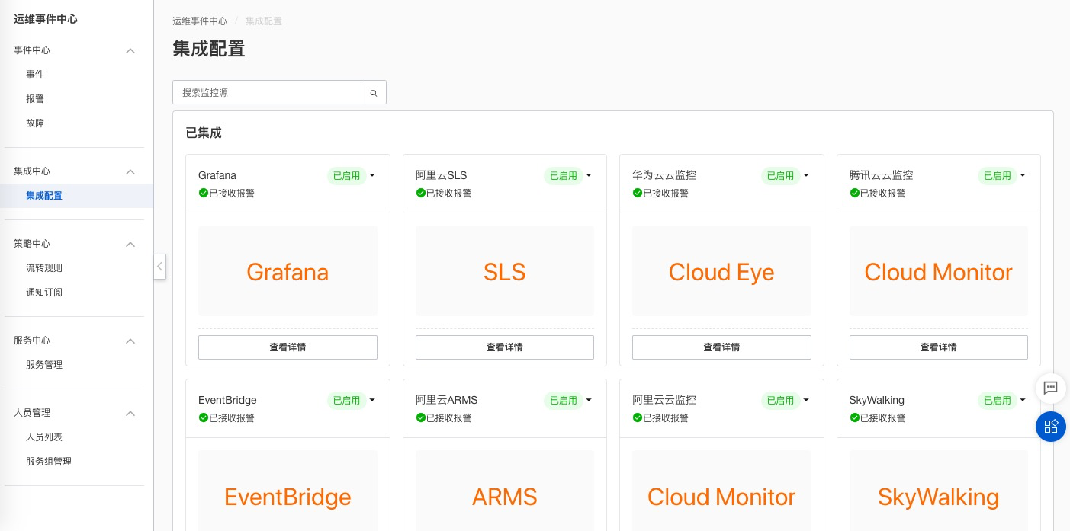Click 运维事件中心 breadcrumb link

point(200,21)
